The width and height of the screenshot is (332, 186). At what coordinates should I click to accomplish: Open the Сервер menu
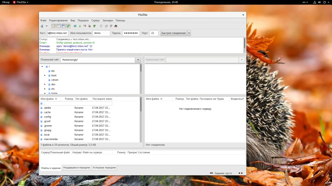coord(95,20)
